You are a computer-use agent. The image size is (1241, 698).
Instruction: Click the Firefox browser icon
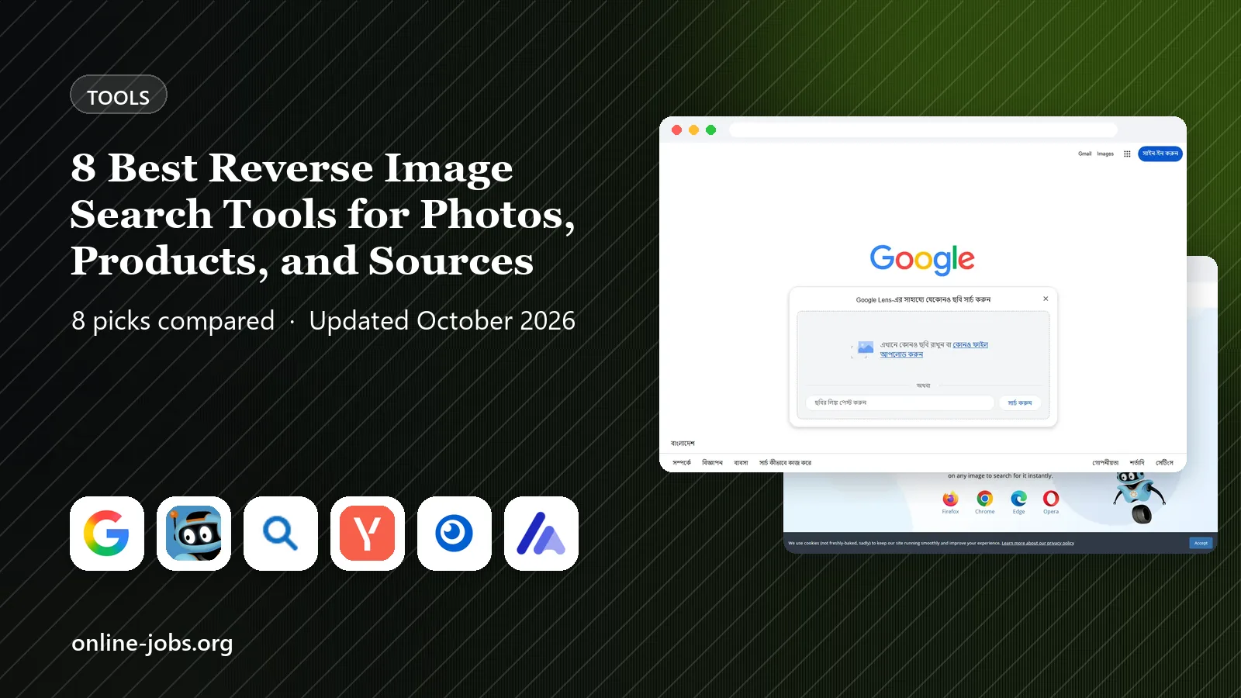click(950, 499)
